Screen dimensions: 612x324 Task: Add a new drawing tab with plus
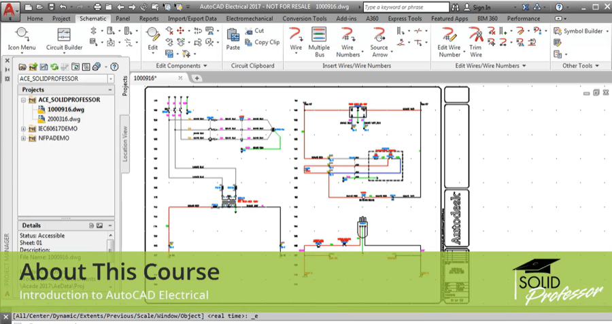(x=197, y=78)
